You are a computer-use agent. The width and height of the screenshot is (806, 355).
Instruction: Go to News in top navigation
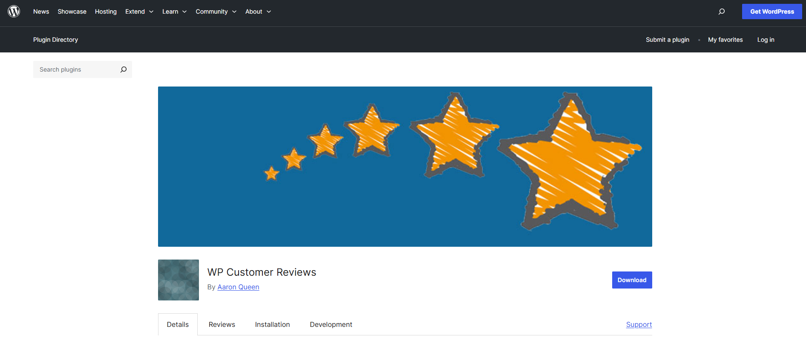[x=41, y=12]
